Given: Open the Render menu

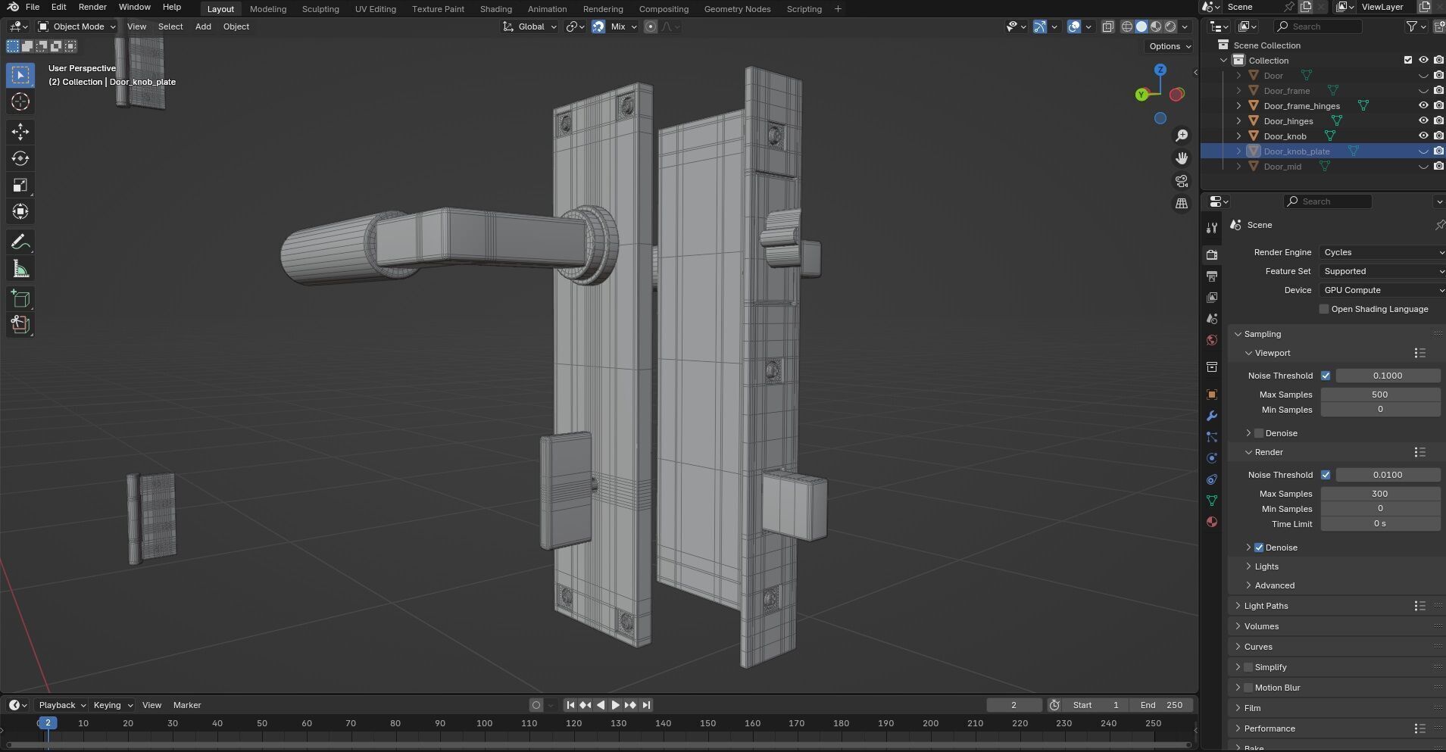Looking at the screenshot, I should point(92,7).
